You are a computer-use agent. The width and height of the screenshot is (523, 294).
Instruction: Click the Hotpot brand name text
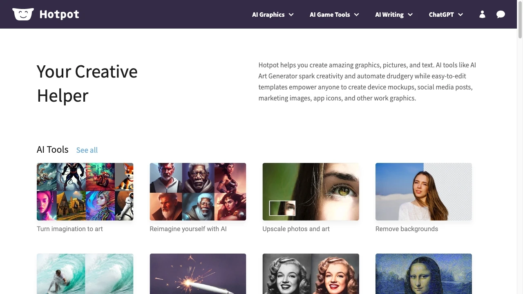(x=59, y=14)
